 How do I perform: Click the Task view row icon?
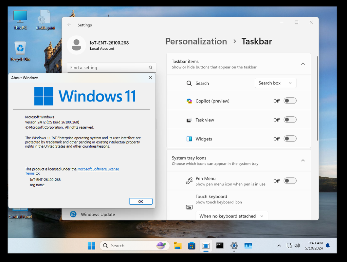click(189, 120)
